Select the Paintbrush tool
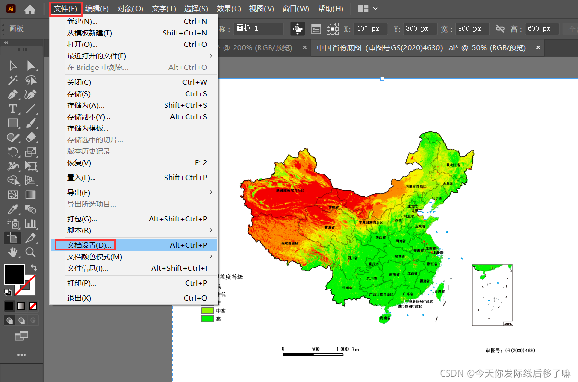 (31, 123)
